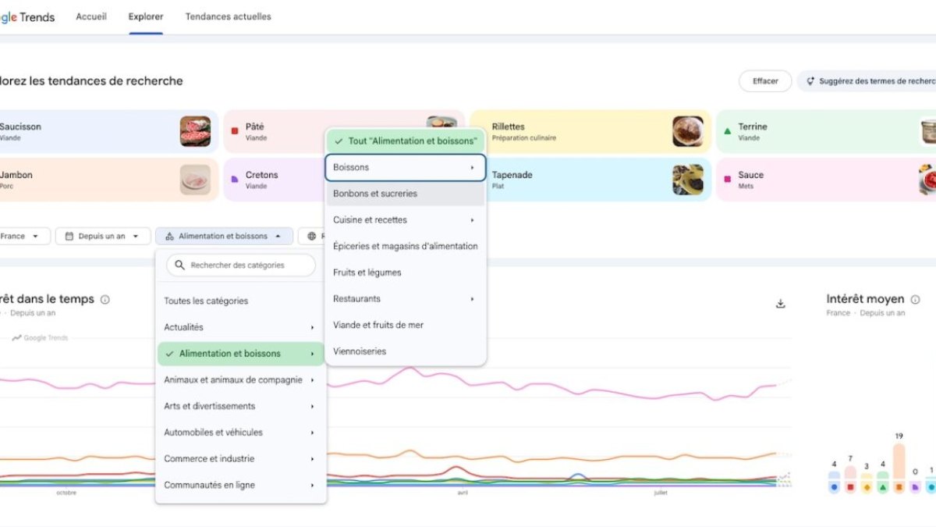Screen dimensions: 936x527
Task: Click the Sauce term card
Action: click(826, 180)
